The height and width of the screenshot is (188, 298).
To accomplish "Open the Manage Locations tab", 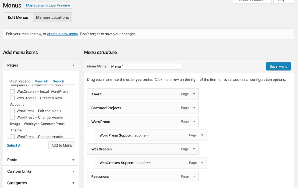I will pos(52,17).
